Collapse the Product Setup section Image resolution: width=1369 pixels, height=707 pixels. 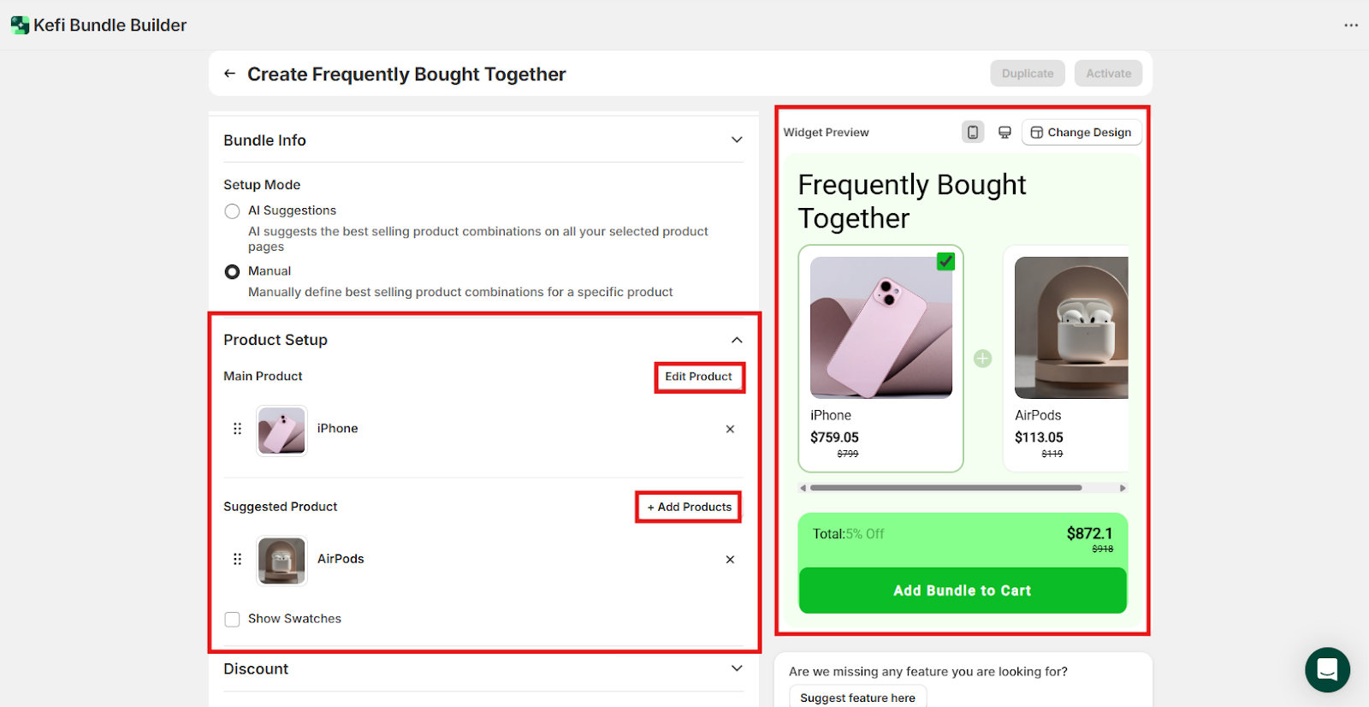(737, 340)
